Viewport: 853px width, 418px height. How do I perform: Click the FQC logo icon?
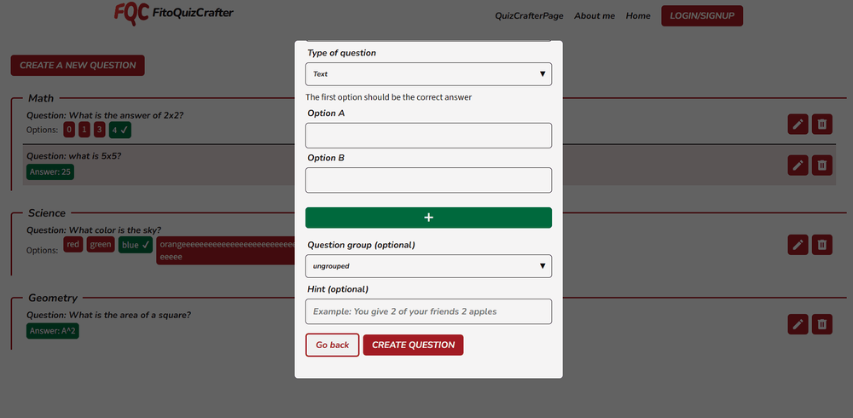[x=131, y=13]
